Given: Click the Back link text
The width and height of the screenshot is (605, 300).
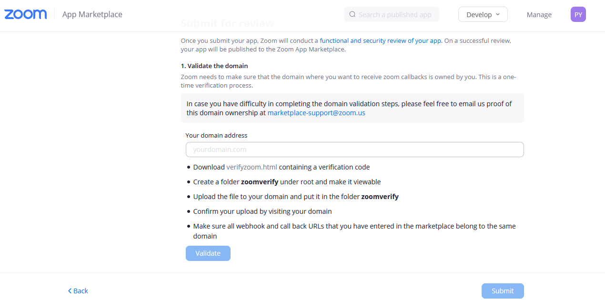Looking at the screenshot, I should tap(81, 291).
